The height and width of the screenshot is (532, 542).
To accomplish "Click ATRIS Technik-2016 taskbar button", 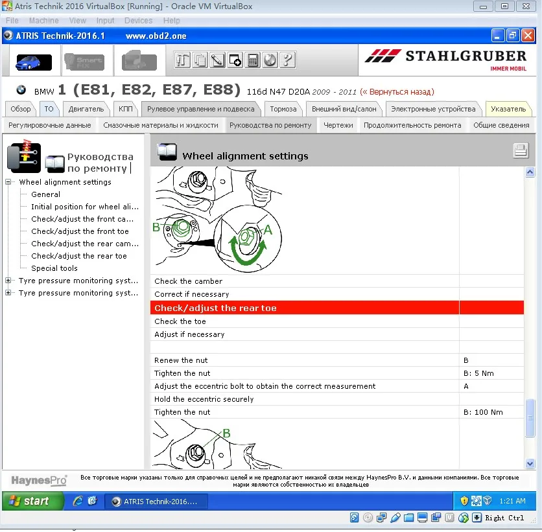I will [156, 501].
